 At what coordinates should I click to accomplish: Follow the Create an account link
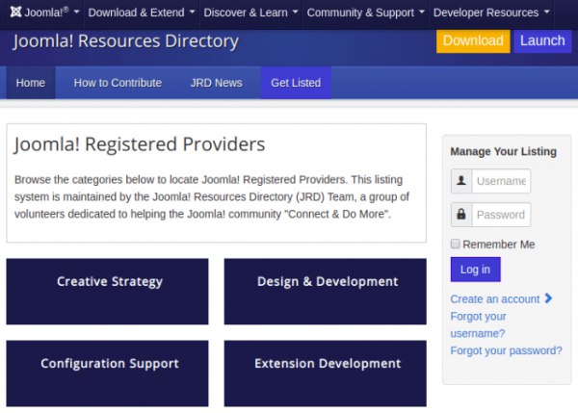point(495,298)
